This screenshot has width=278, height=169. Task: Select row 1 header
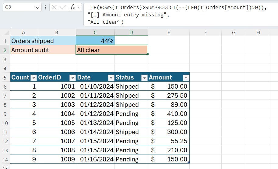pos(5,41)
